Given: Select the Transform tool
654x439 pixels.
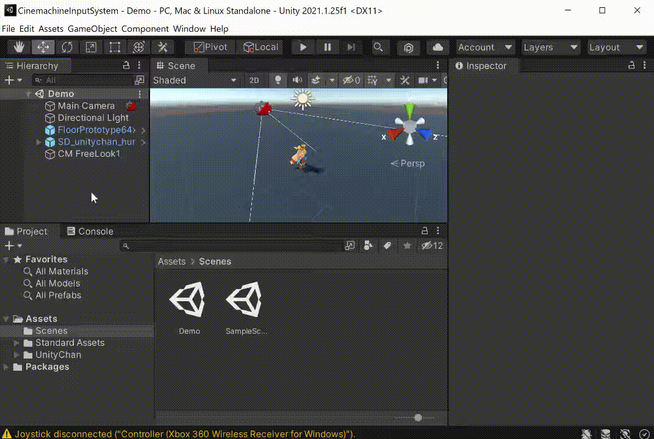Looking at the screenshot, I should coord(138,47).
